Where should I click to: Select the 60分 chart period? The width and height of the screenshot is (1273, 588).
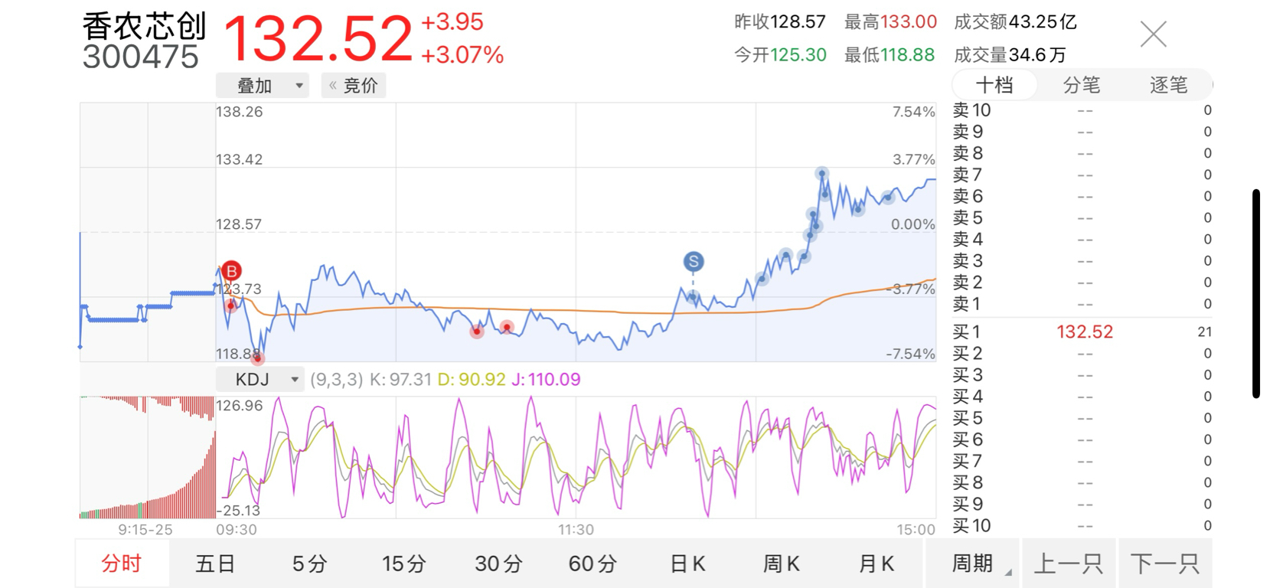point(592,563)
